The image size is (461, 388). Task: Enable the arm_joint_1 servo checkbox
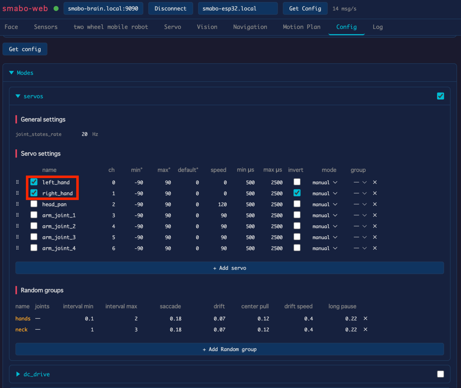pyautogui.click(x=34, y=215)
